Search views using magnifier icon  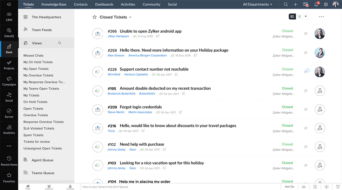[60, 43]
